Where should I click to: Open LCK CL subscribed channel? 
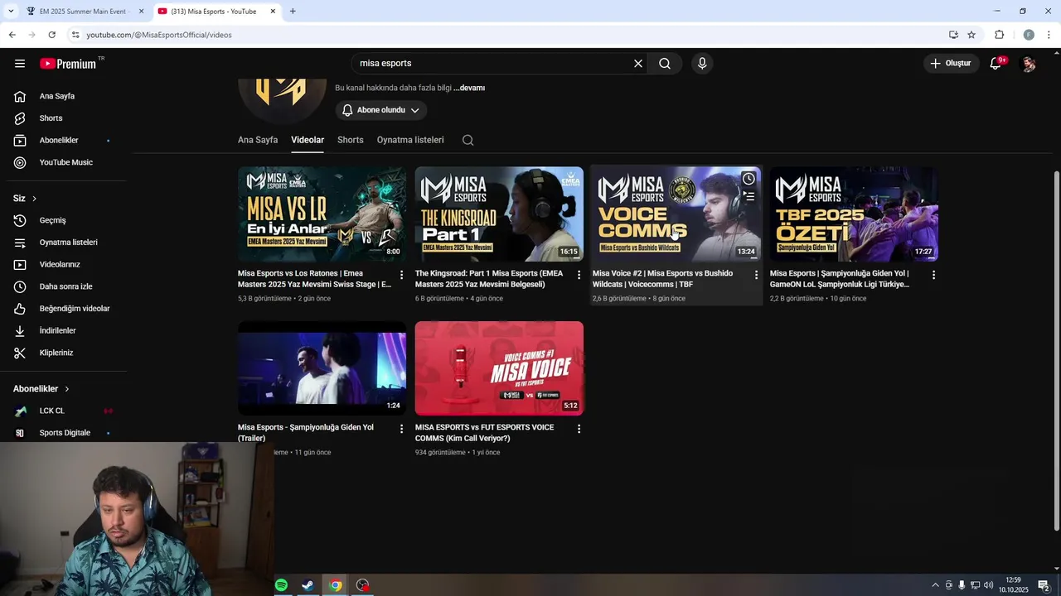click(64, 411)
